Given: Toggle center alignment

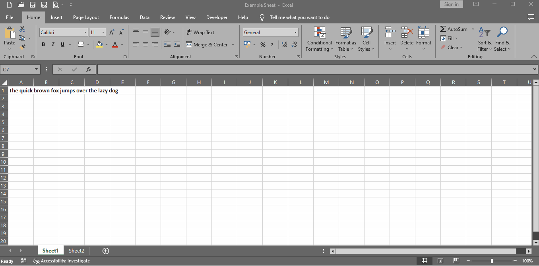Looking at the screenshot, I should tap(145, 44).
